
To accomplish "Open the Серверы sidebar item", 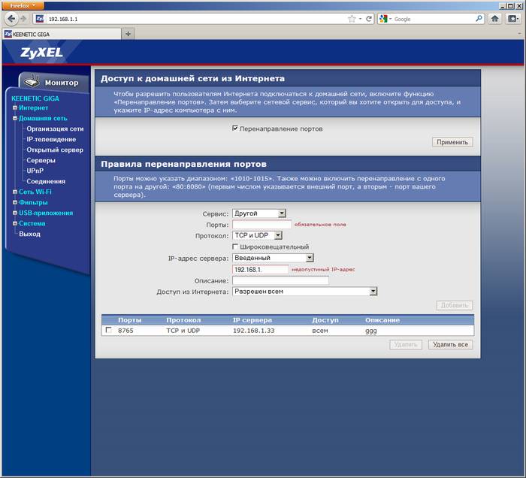I will tap(41, 160).
